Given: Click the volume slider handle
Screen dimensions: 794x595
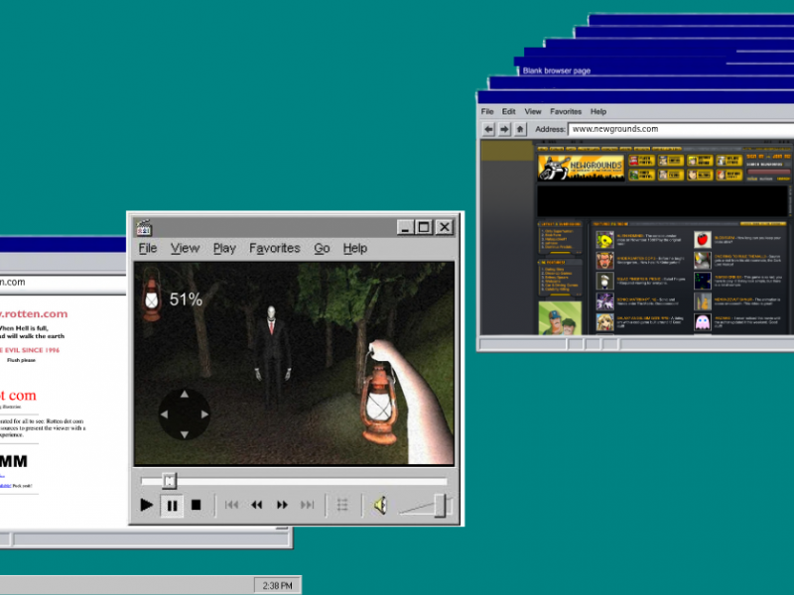Looking at the screenshot, I should click(440, 506).
